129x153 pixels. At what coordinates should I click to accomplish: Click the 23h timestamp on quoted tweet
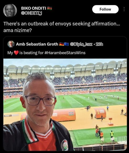(x=99, y=44)
